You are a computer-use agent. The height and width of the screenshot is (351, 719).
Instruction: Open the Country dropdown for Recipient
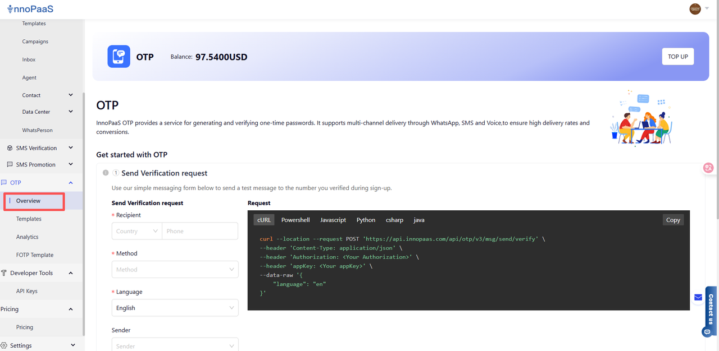[x=137, y=231]
